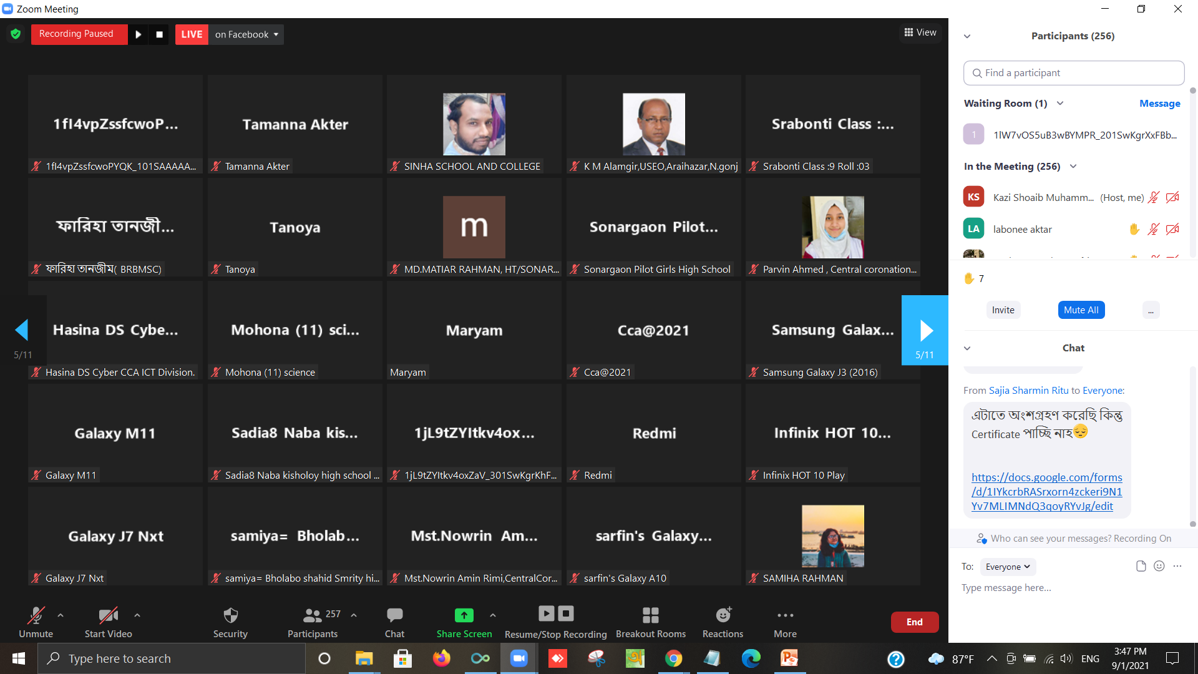This screenshot has width=1198, height=674.
Task: Open the Windows notification center
Action: pos(1172,658)
